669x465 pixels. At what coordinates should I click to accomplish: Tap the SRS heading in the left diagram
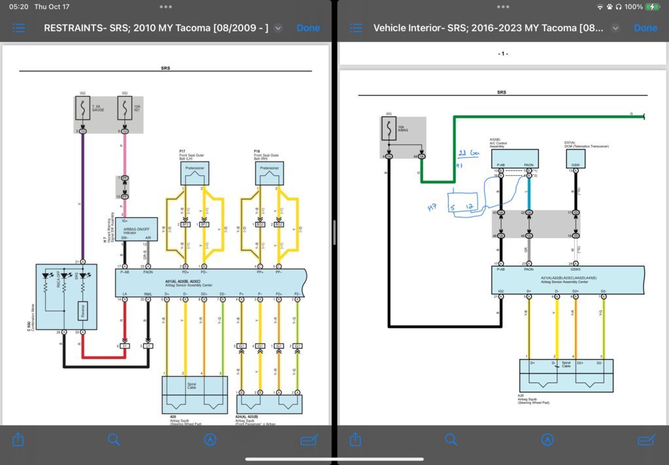(x=165, y=68)
